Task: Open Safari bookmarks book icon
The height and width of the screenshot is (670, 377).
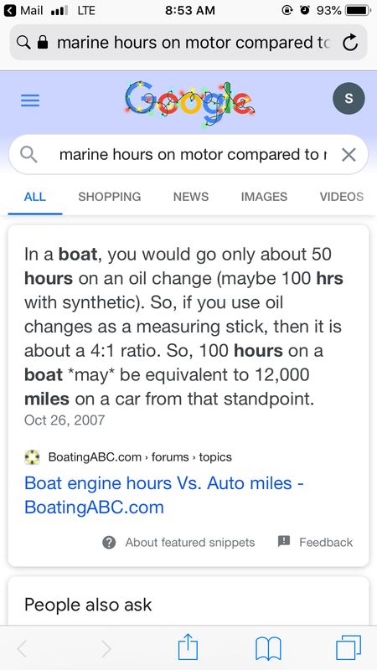Action: click(x=268, y=649)
